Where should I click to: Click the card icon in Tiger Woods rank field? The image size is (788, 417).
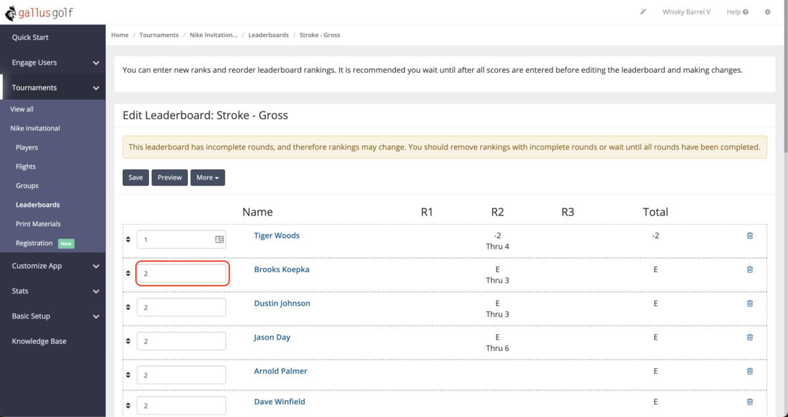click(x=219, y=239)
